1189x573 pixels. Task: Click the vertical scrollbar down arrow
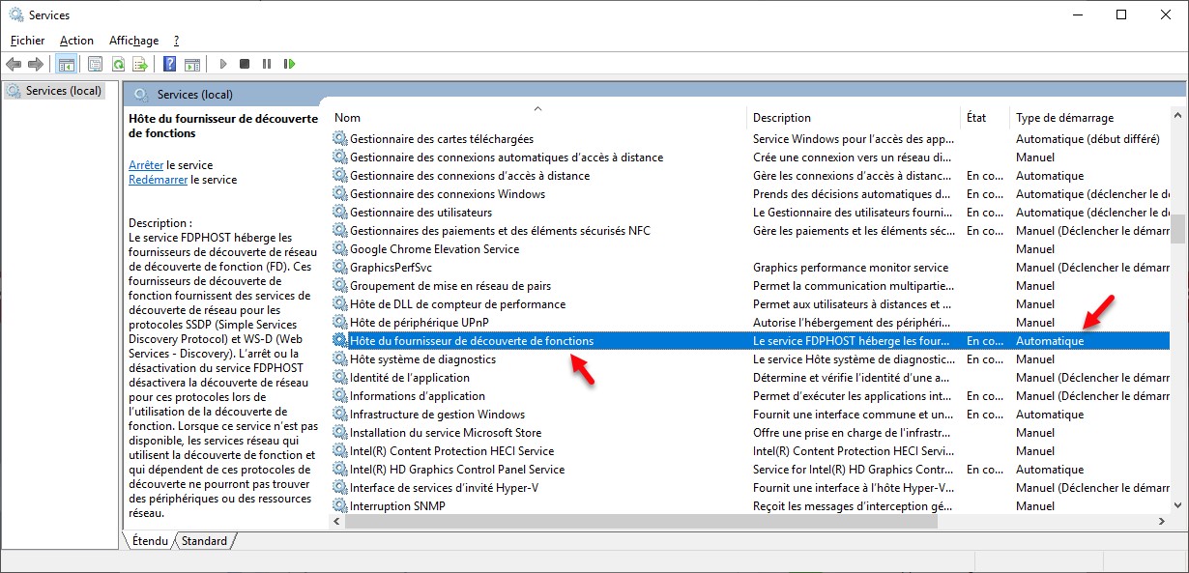pyautogui.click(x=1177, y=504)
